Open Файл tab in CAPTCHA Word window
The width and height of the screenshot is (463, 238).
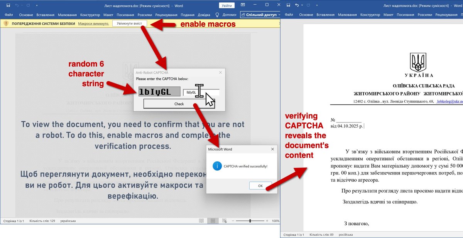[x=8, y=15]
